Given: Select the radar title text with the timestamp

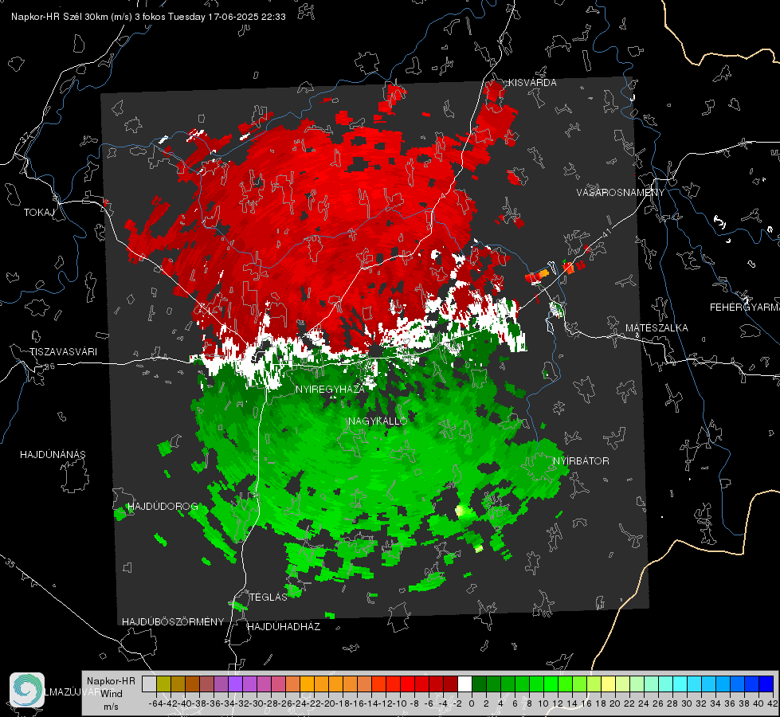Looking at the screenshot, I should (x=148, y=17).
